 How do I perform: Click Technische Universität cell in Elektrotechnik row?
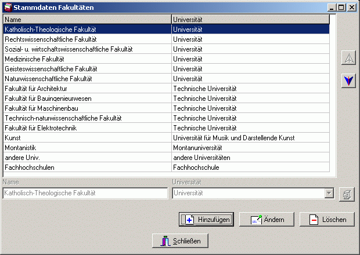250,128
